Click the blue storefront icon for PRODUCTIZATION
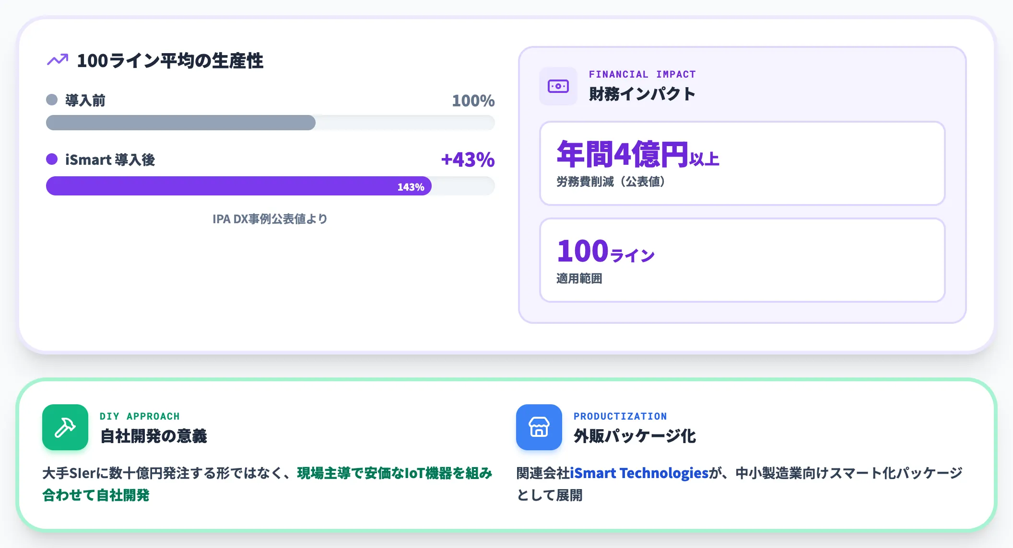This screenshot has width=1013, height=548. point(539,427)
